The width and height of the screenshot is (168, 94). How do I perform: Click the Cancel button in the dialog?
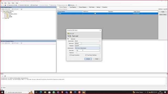coord(97,59)
